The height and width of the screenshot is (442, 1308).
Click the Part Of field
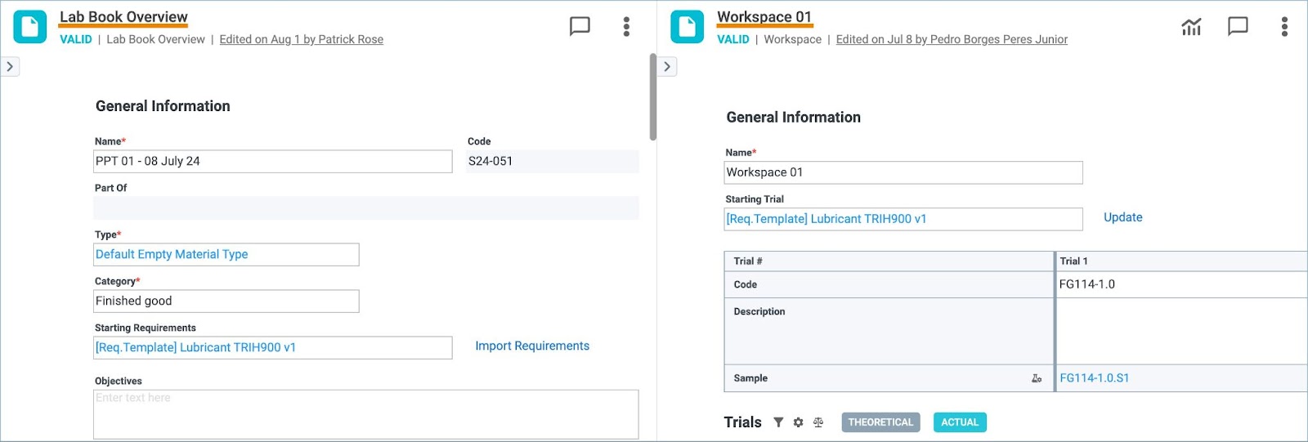click(366, 208)
